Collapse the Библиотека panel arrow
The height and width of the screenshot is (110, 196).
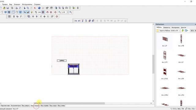(x=195, y=24)
